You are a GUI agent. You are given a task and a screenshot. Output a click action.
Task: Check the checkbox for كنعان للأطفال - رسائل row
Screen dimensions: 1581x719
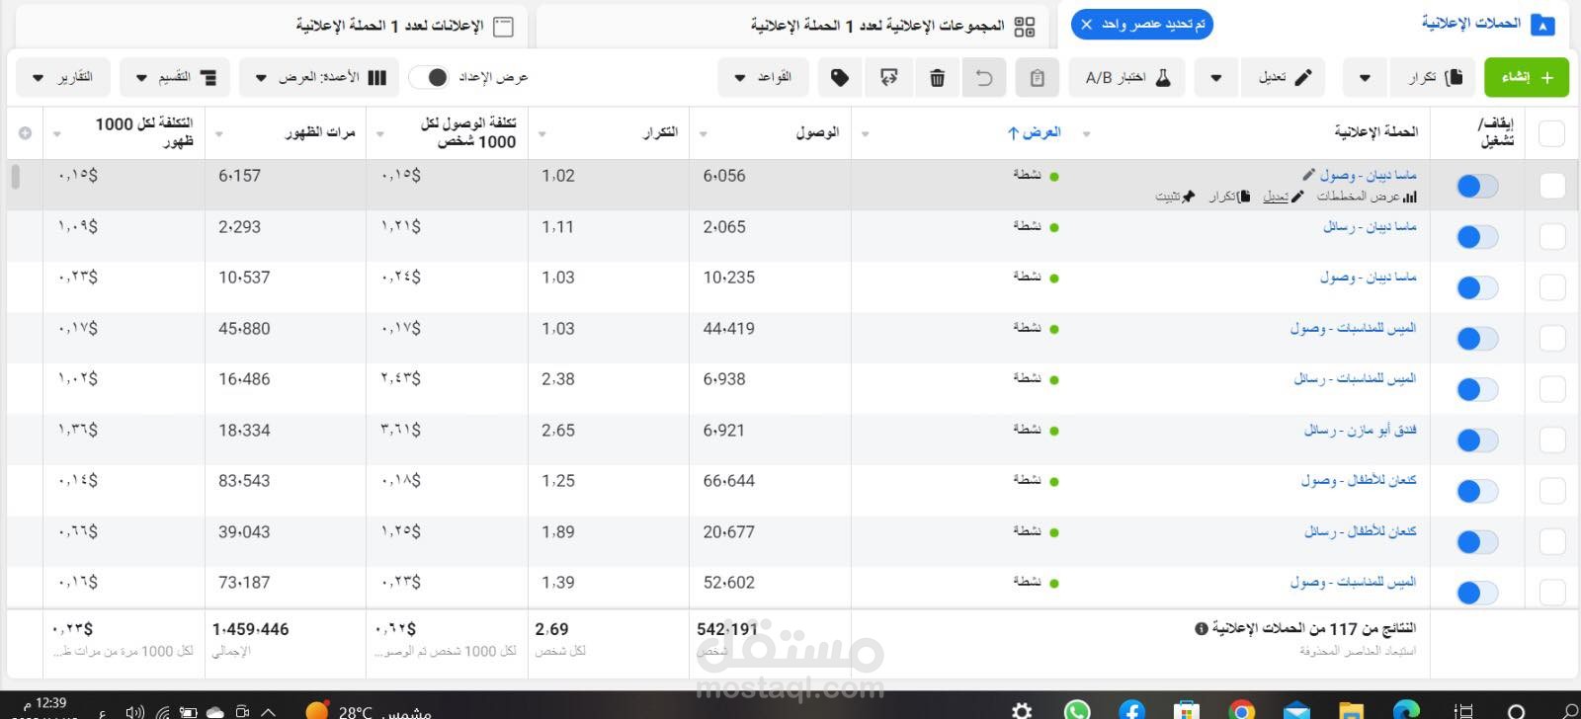(x=1552, y=541)
